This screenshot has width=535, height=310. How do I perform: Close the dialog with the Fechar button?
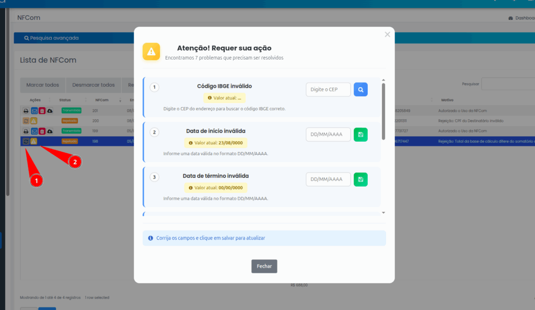[x=264, y=266]
